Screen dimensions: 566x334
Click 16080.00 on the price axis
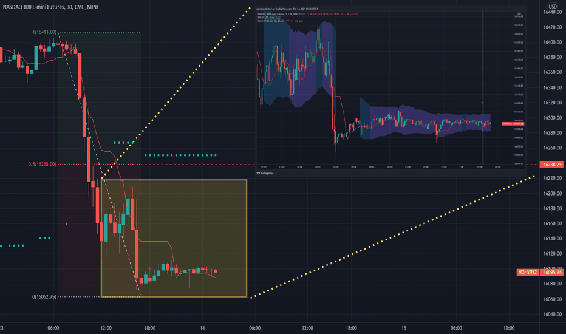pos(552,284)
